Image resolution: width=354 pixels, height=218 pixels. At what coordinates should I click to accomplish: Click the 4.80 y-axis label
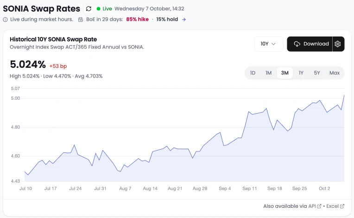(15, 127)
